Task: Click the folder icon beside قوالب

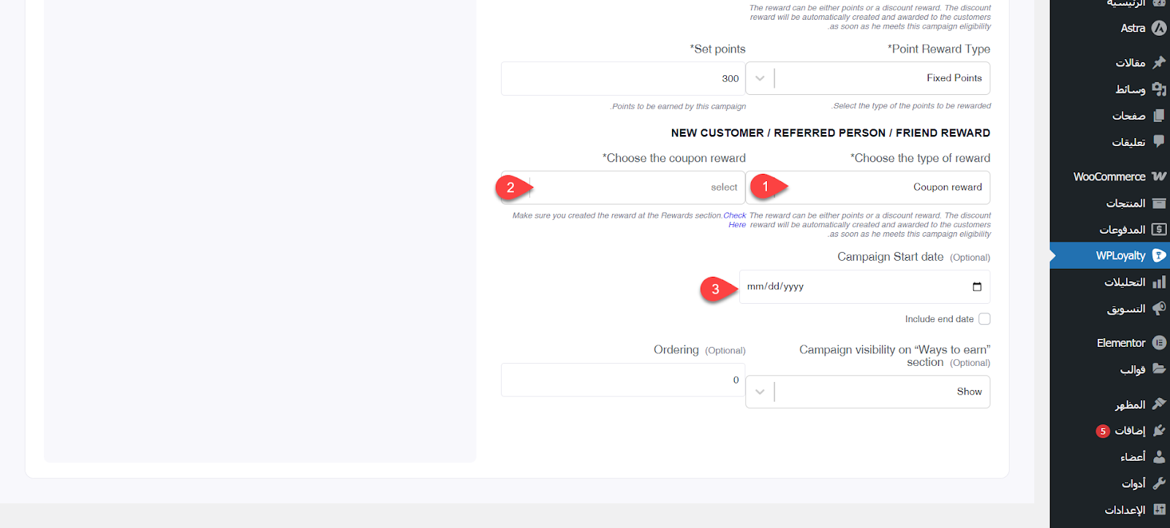Action: point(1159,369)
